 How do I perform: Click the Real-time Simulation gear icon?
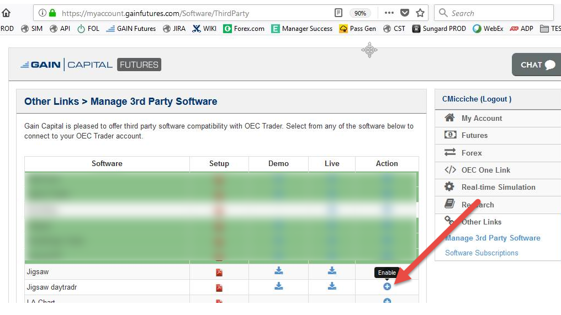[449, 186]
